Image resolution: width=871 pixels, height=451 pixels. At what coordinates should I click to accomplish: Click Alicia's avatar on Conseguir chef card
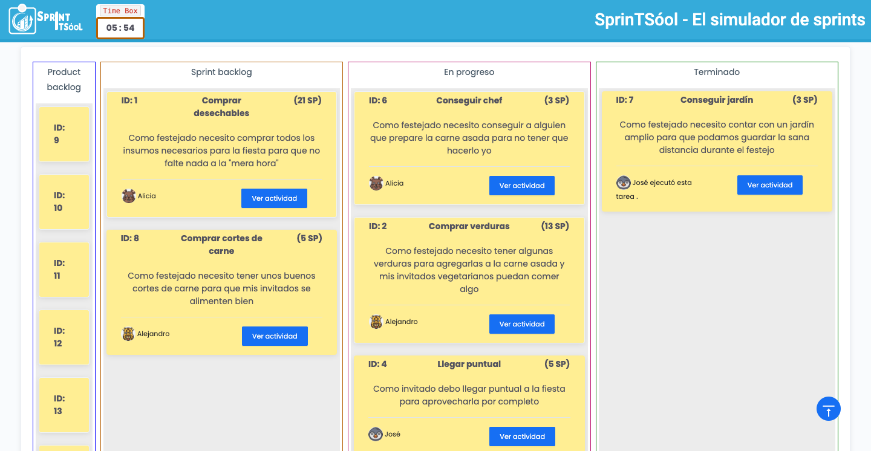376,183
